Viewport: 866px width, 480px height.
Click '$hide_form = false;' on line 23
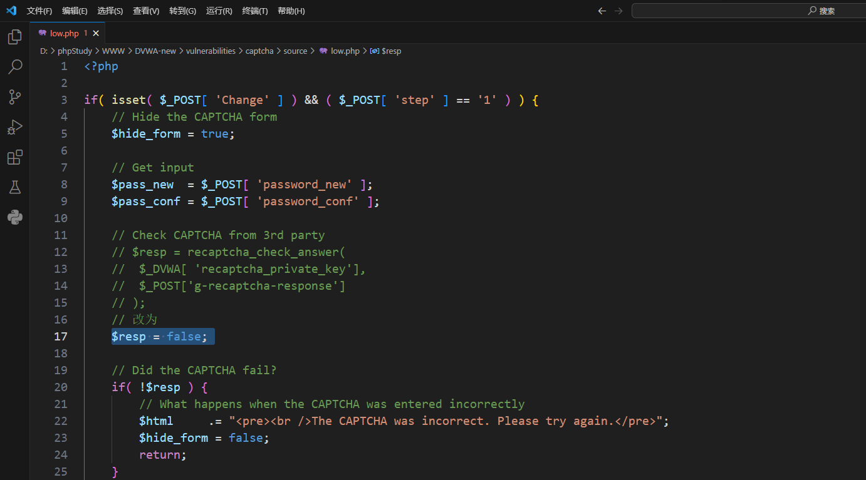coord(204,438)
